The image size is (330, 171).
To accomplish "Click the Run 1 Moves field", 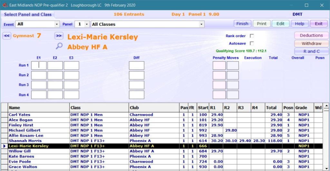I will pyautogui.click(x=233, y=65).
